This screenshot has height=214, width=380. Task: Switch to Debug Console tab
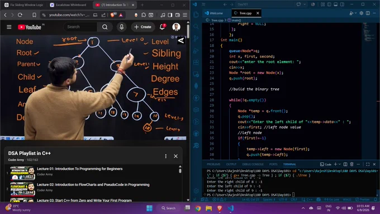pos(253,164)
